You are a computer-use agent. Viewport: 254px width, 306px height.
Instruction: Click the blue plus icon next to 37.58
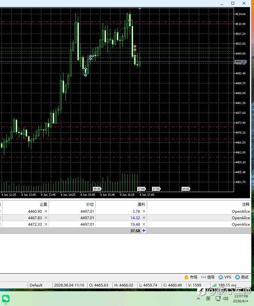[x=144, y=231]
